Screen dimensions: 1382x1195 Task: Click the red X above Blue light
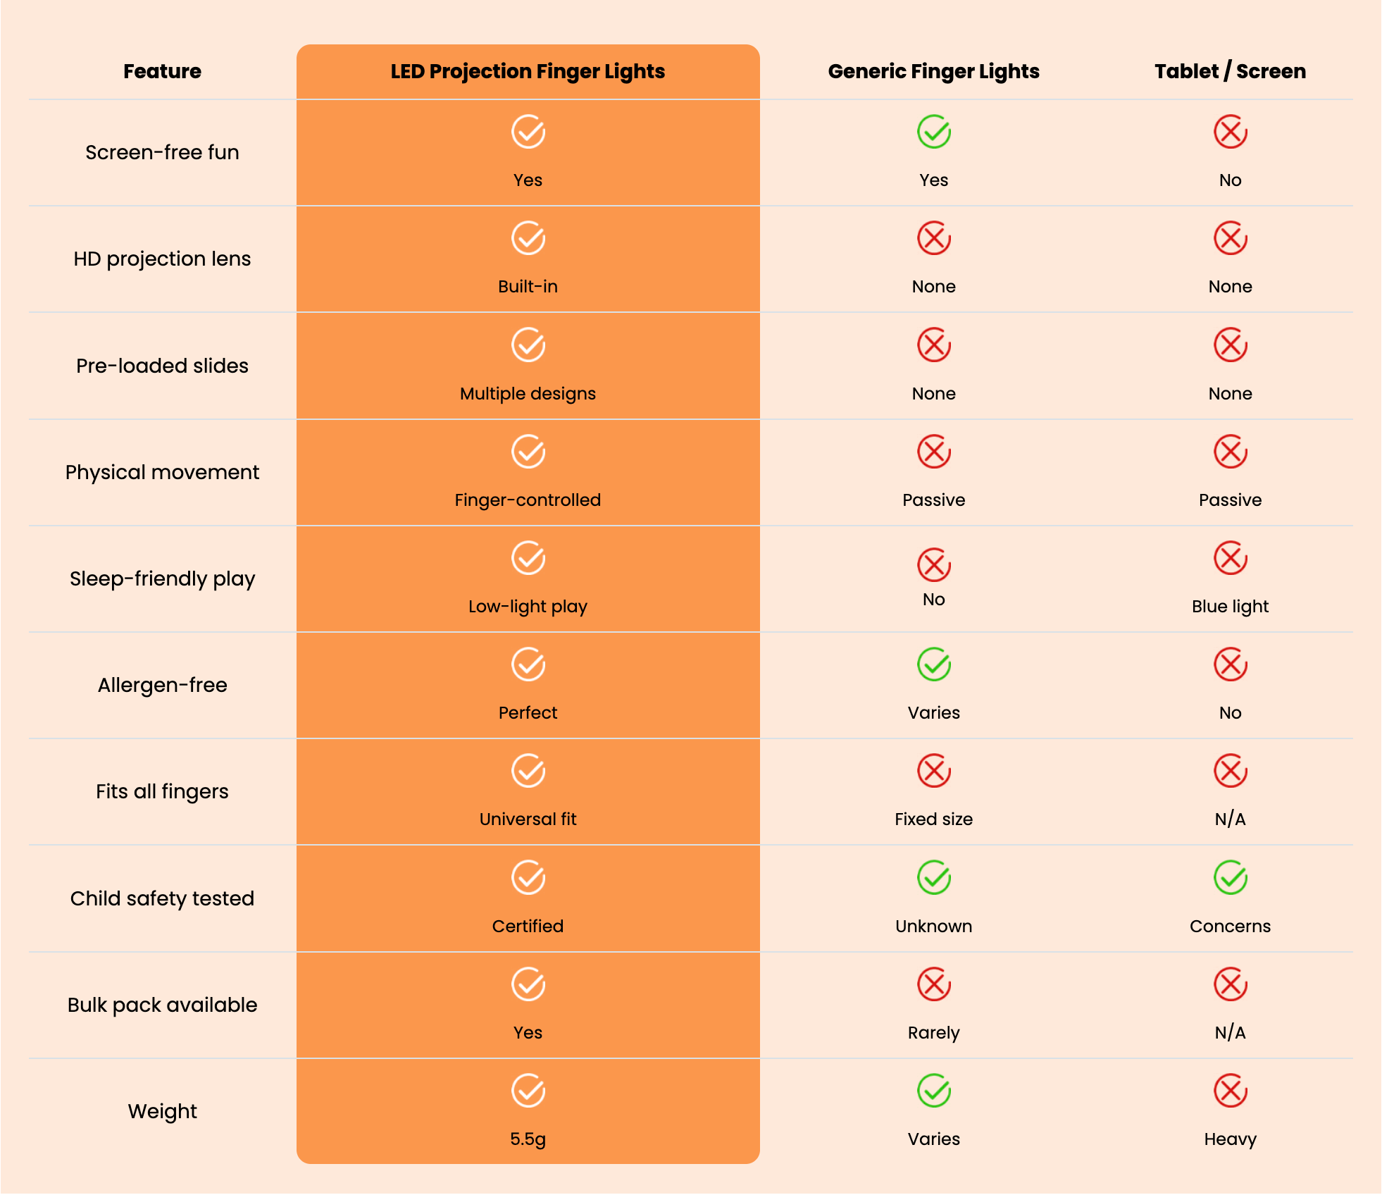[1230, 558]
